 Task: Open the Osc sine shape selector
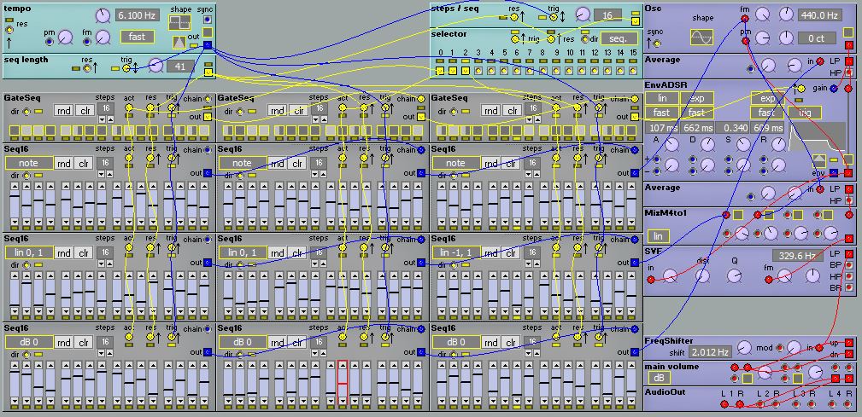coord(702,38)
